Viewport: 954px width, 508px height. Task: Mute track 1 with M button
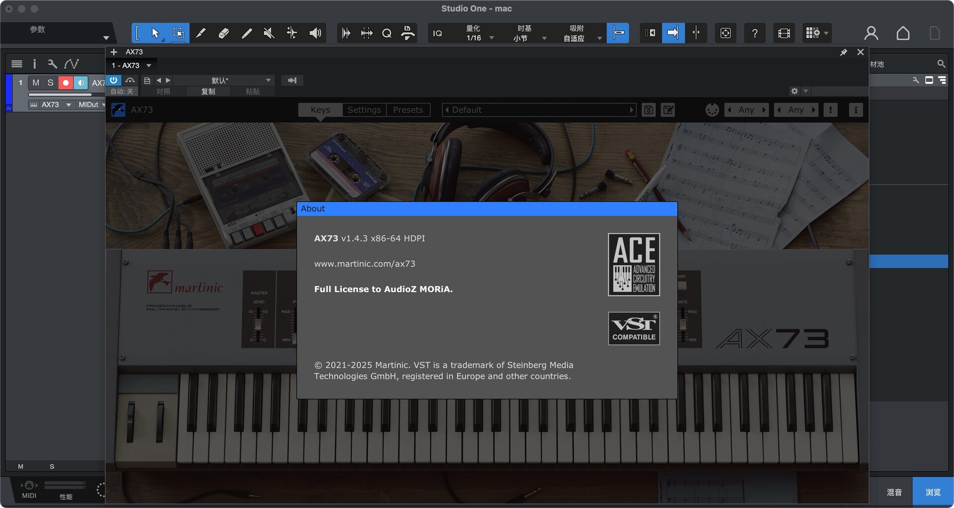point(36,83)
